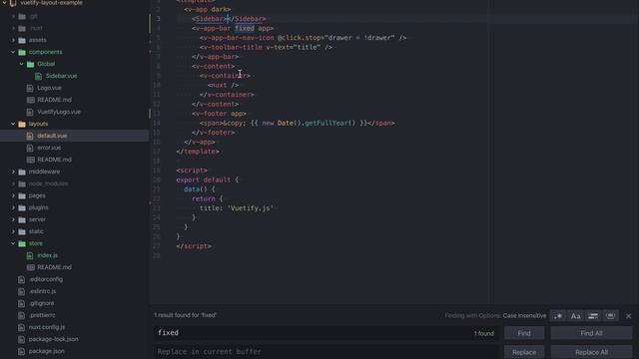Open error.vue from the layouts folder
639x359 pixels.
49,148
